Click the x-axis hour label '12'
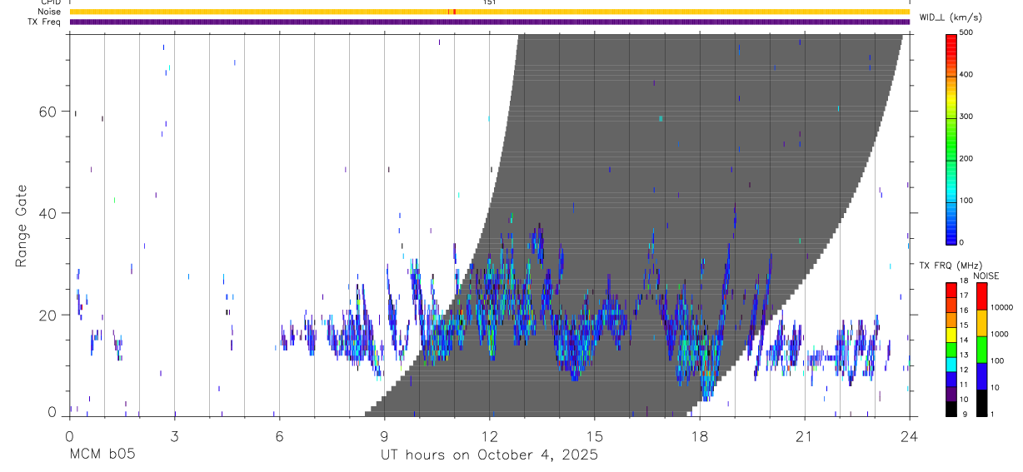1023x472 pixels. click(x=489, y=436)
